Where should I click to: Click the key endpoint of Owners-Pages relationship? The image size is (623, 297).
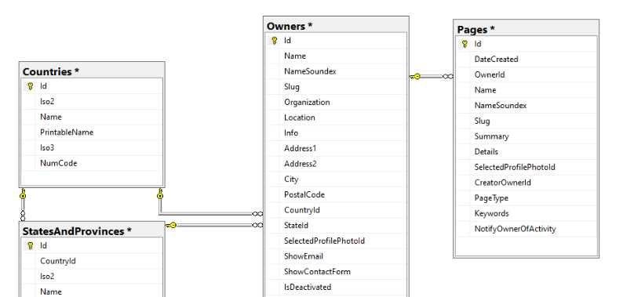click(415, 76)
